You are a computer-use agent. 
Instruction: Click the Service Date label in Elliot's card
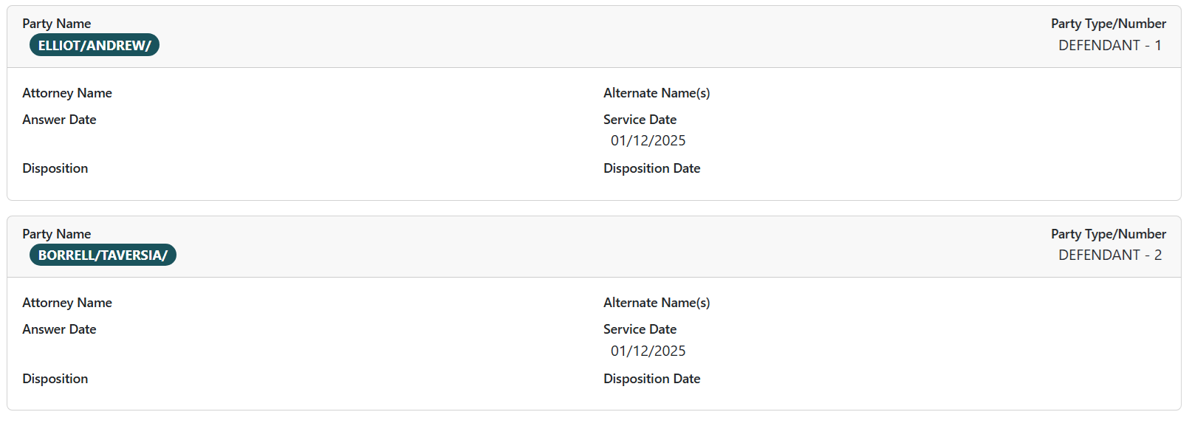coord(640,120)
